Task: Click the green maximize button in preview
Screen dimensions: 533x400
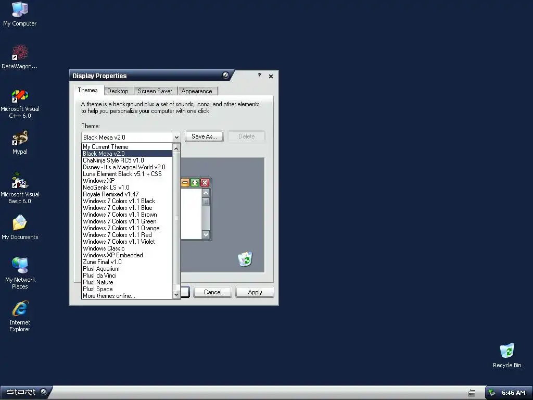Action: tap(195, 183)
